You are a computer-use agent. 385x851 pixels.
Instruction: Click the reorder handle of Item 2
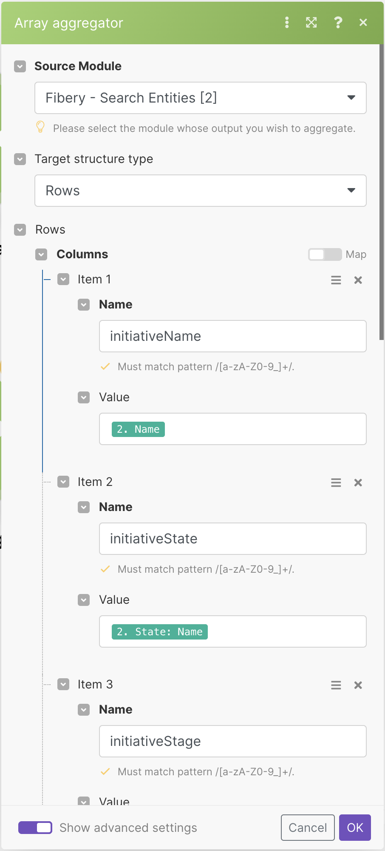click(x=336, y=483)
